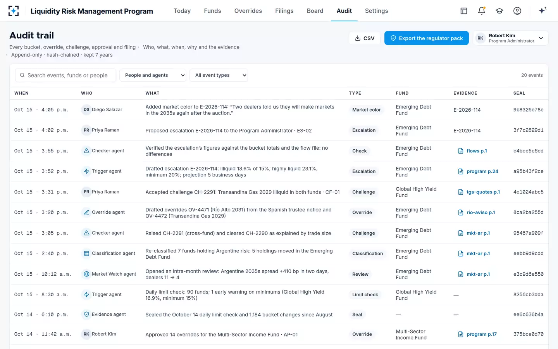Open the program p.17 evidence link
This screenshot has height=349, width=558.
pyautogui.click(x=477, y=334)
